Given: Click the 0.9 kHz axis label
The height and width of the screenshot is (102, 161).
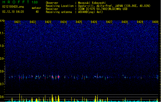Looking at the screenshot, I should pos(2,59).
